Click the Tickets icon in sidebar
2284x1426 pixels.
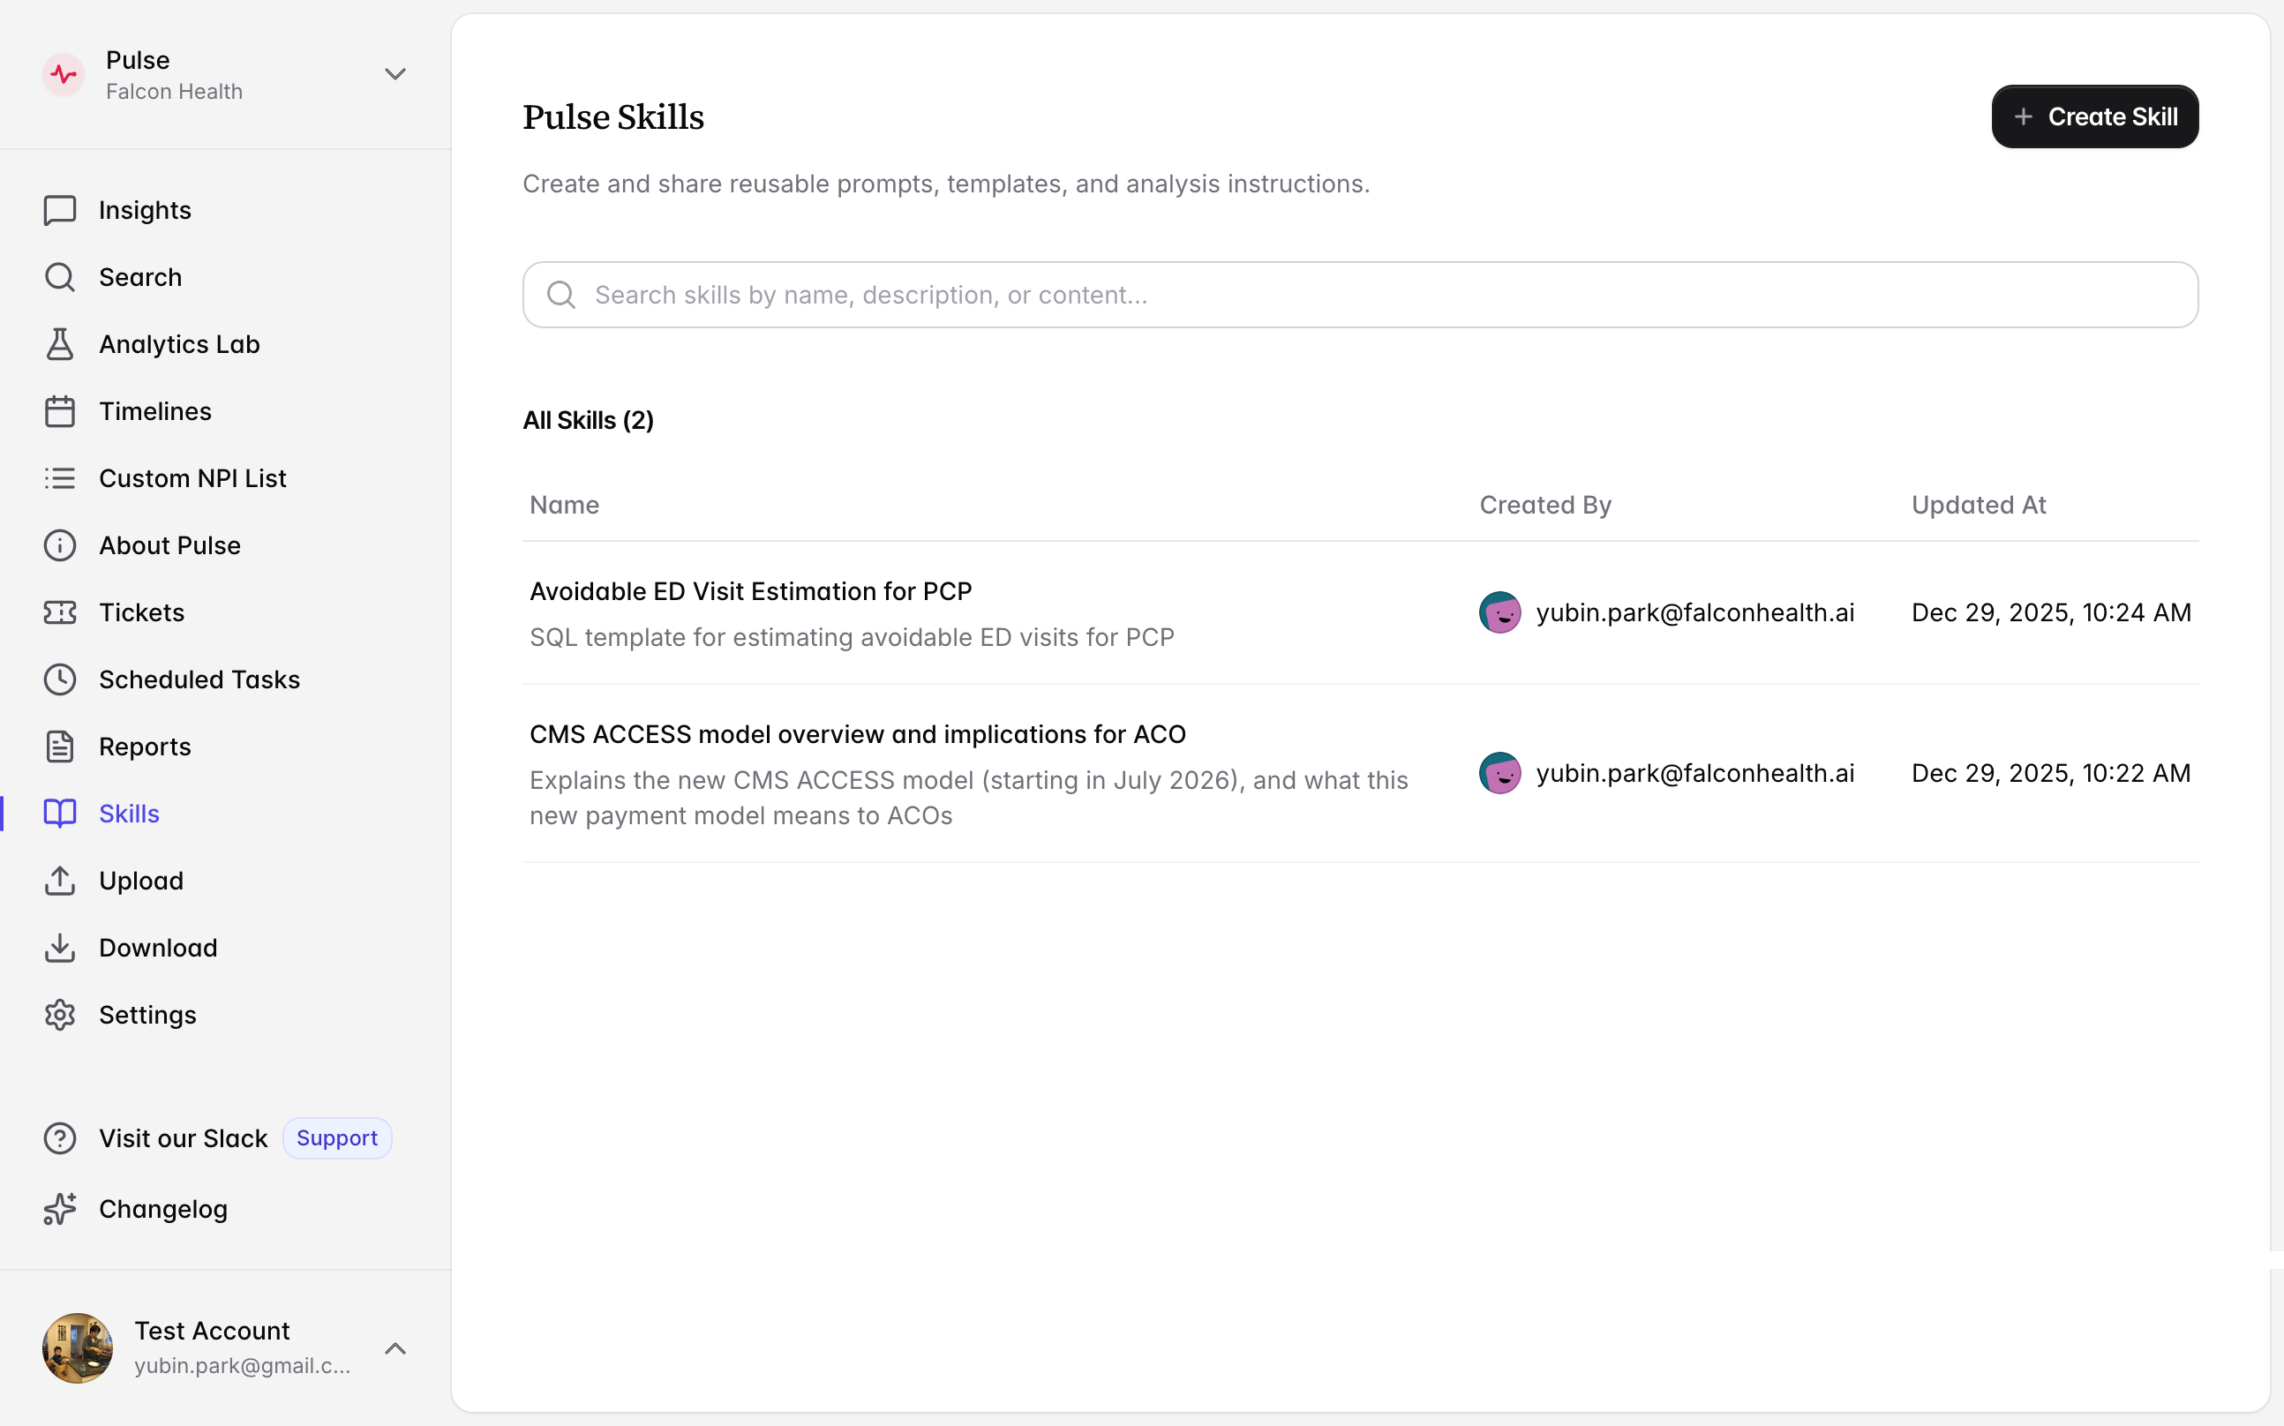point(59,613)
